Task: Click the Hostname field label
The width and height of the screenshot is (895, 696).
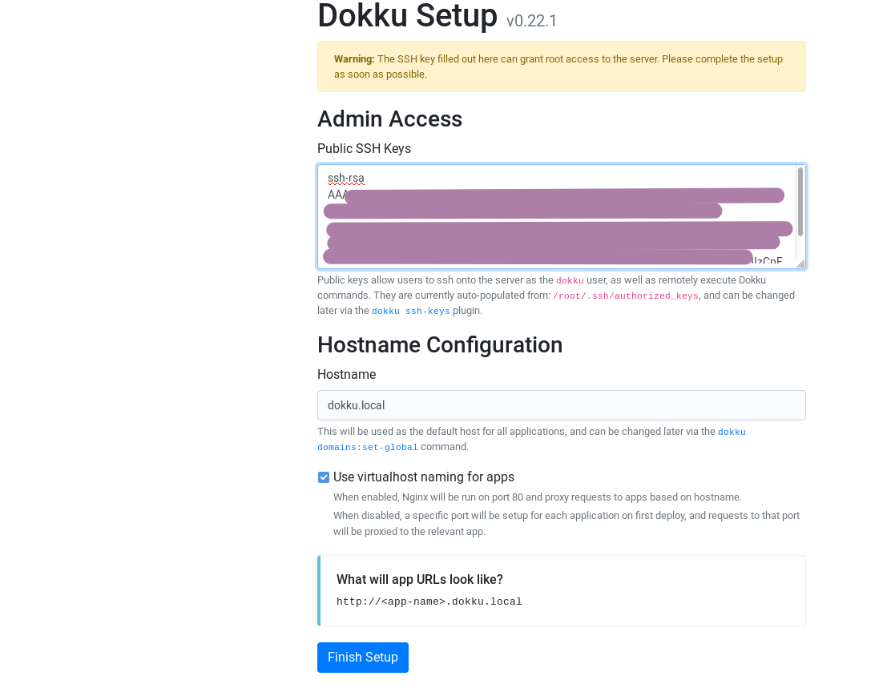Action: point(346,374)
